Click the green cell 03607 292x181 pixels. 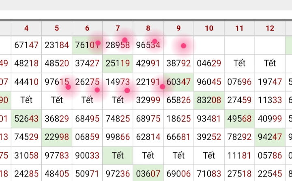point(148,174)
